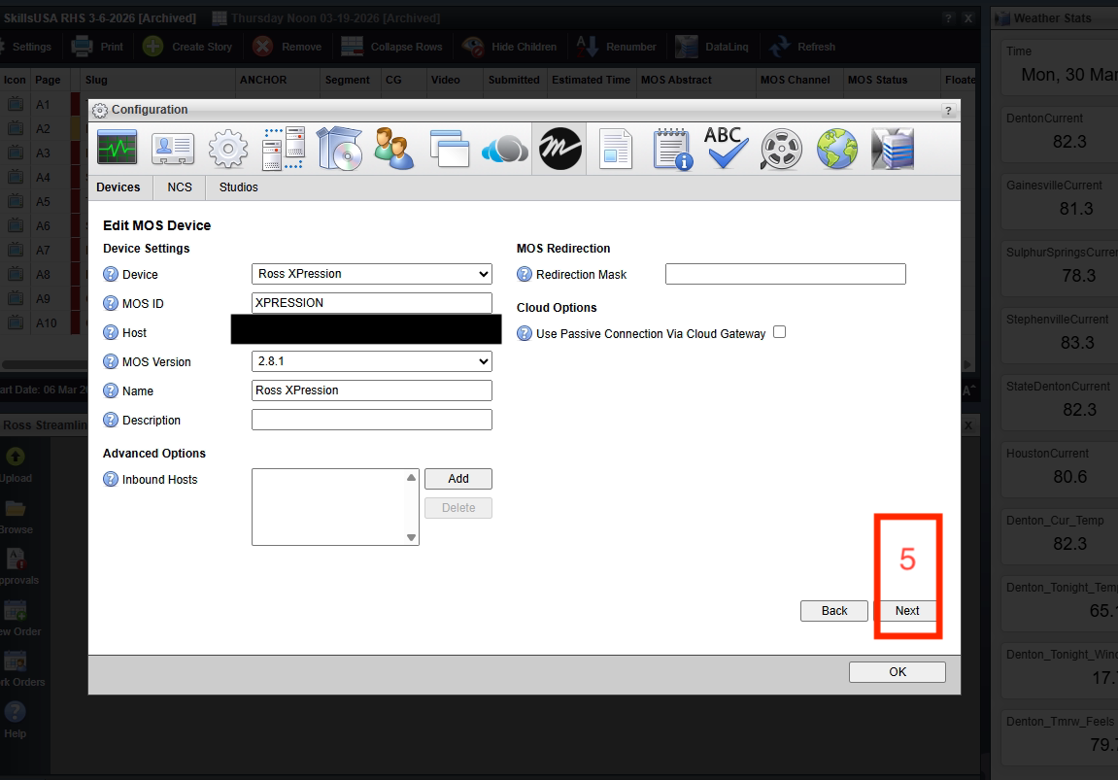Screen dimensions: 1118x780
Task: Open the film reel icon
Action: click(x=782, y=149)
